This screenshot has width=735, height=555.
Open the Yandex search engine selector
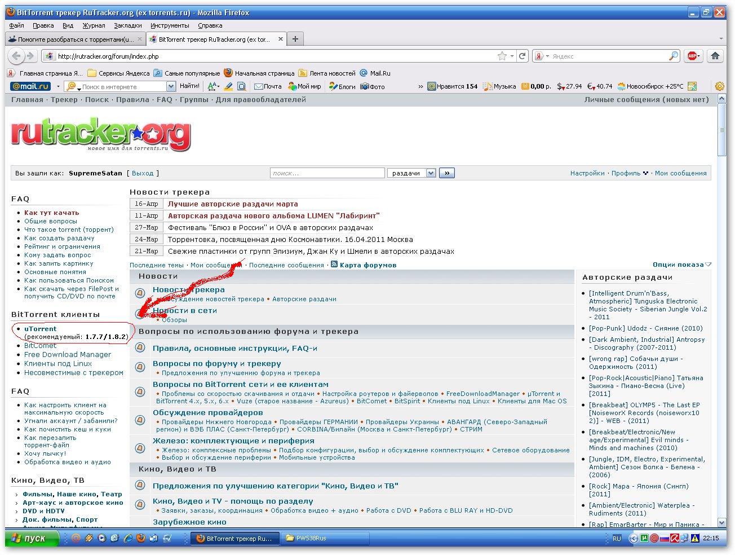[542, 56]
